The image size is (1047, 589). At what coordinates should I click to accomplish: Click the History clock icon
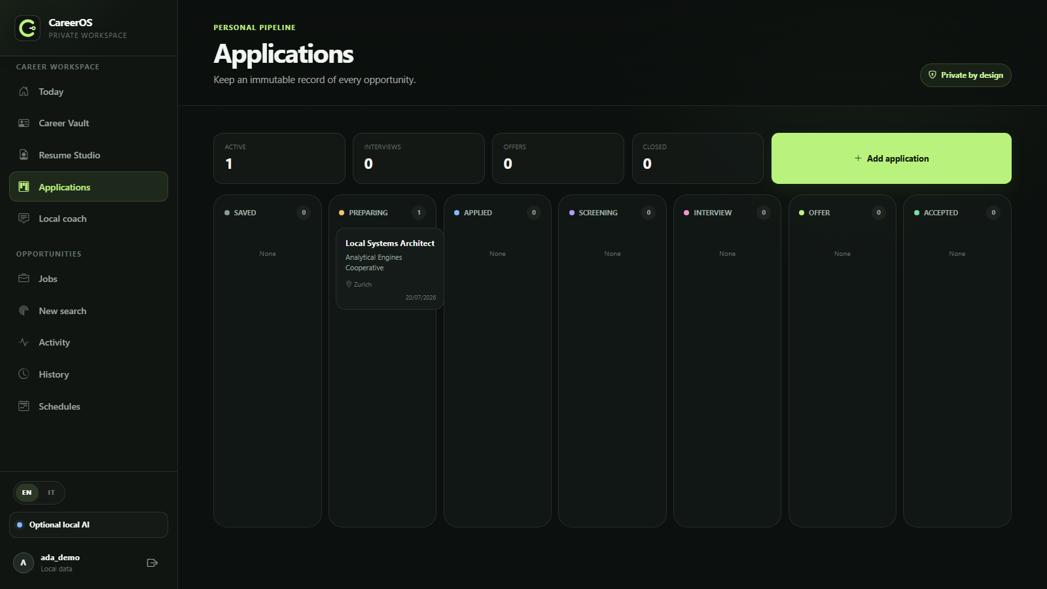pyautogui.click(x=24, y=374)
